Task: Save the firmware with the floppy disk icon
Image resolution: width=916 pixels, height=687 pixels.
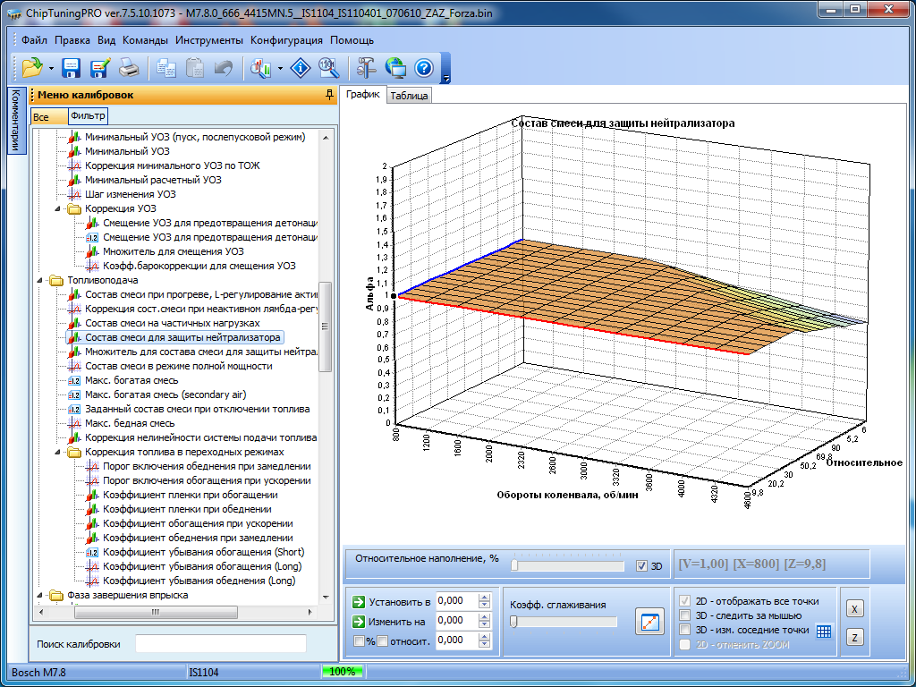Action: click(72, 67)
